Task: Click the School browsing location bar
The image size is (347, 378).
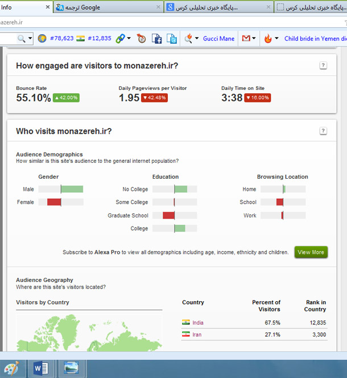Action: point(283,202)
